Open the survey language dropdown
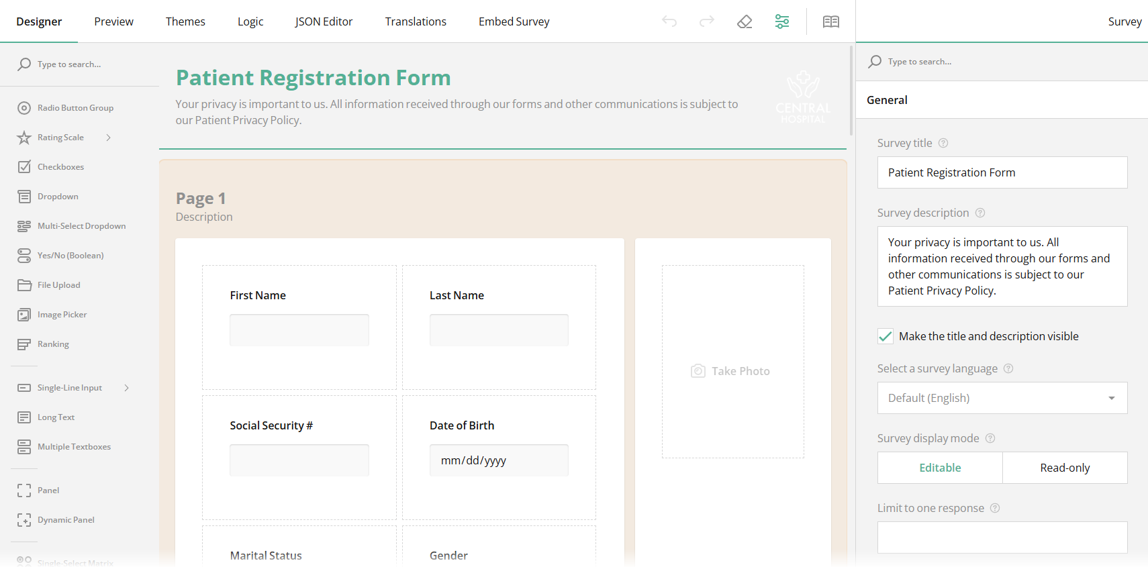The width and height of the screenshot is (1148, 567). click(x=1002, y=398)
